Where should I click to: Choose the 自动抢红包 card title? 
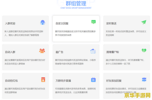pos(11,81)
